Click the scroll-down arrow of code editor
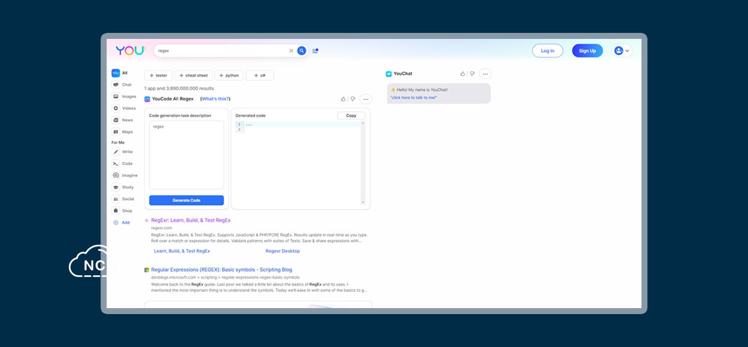 pos(363,202)
